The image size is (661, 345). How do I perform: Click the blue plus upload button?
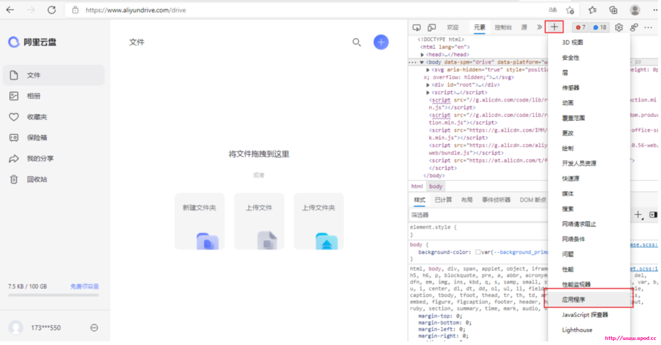(x=381, y=42)
